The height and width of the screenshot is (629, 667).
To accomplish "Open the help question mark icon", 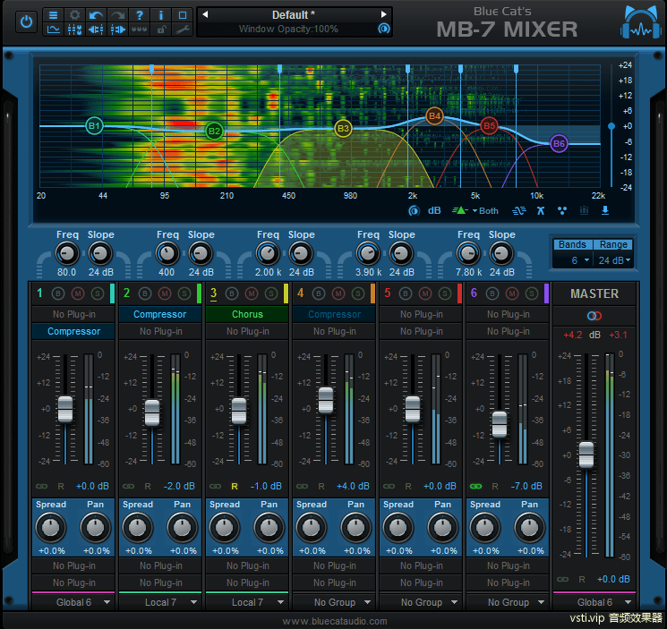I will tap(140, 15).
